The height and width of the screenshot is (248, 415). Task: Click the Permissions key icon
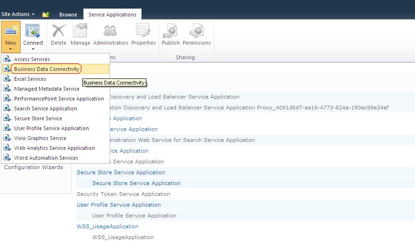196,31
